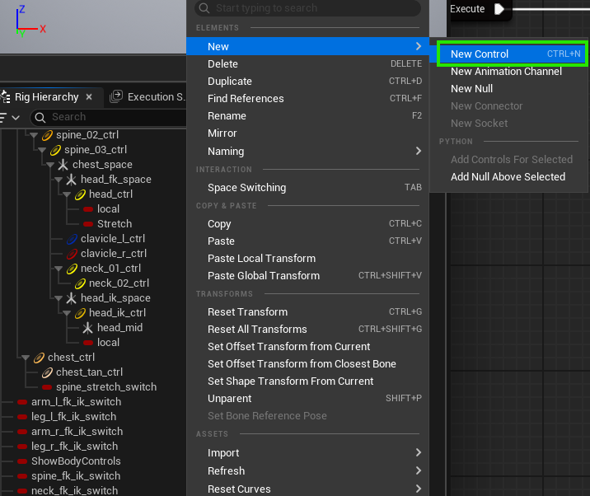Open the hierarchy filter options dropdown
This screenshot has height=496, width=590.
tap(10, 117)
